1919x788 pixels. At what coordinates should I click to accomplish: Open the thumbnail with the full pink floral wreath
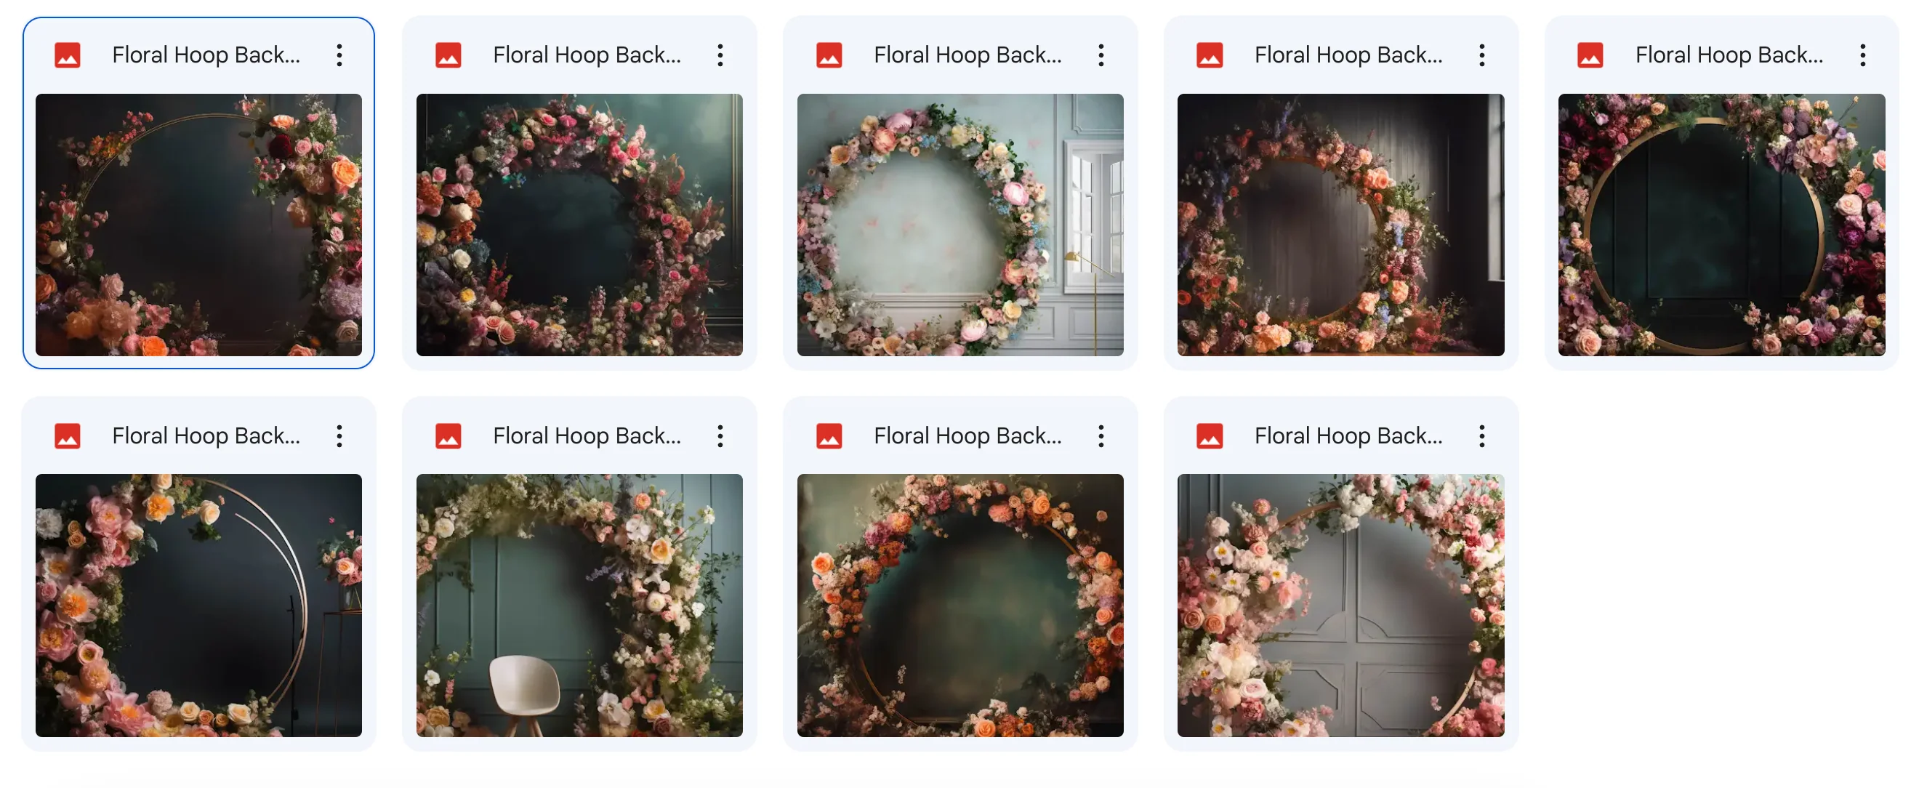579,225
